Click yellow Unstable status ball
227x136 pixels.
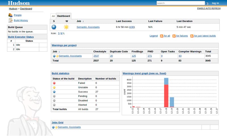(54, 88)
